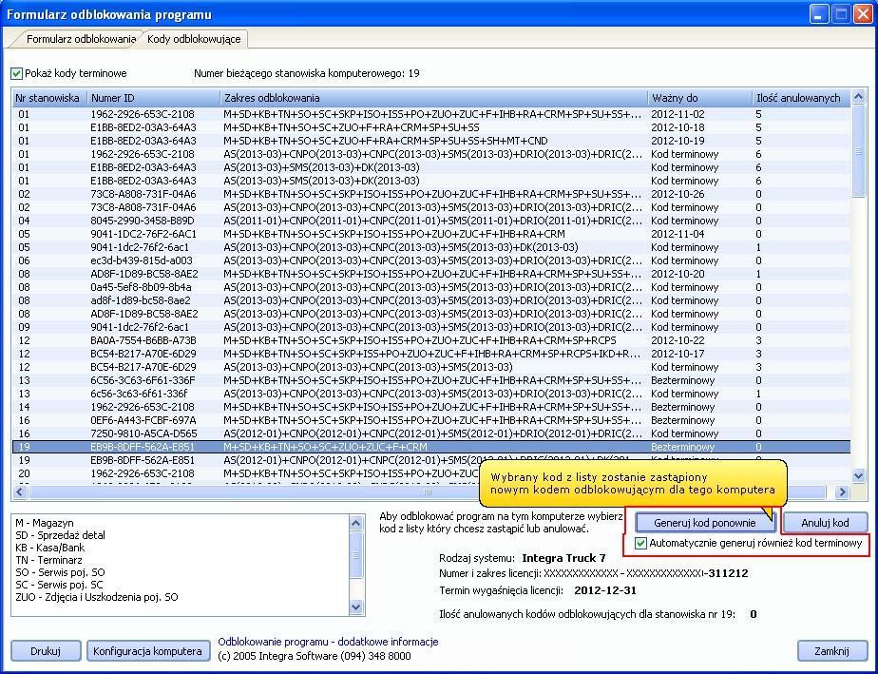Click KB - Kasa/Bank legend entry
Image resolution: width=878 pixels, height=674 pixels.
[x=50, y=548]
